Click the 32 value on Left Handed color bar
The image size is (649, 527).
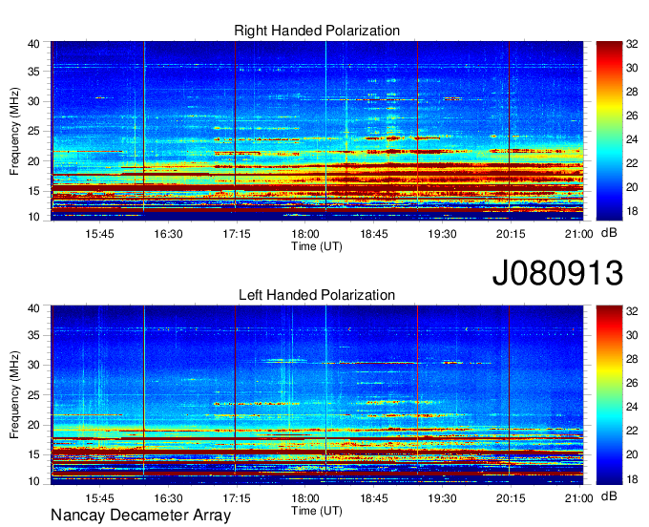pos(632,311)
